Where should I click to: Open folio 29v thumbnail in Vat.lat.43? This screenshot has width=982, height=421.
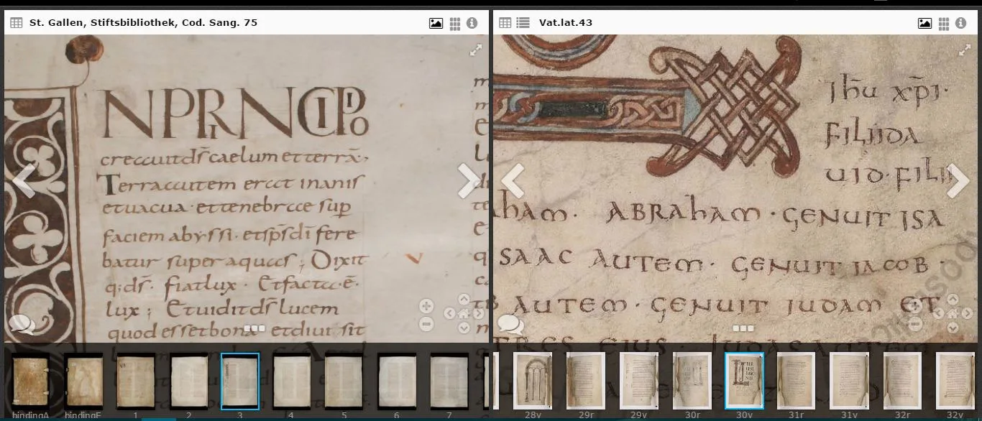coord(639,381)
